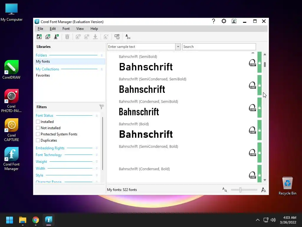
Task: Check the Duplicates filter
Action: pos(38,140)
